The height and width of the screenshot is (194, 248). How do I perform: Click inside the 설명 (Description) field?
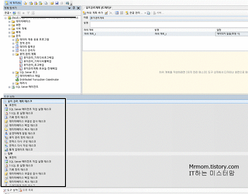[x=169, y=24]
